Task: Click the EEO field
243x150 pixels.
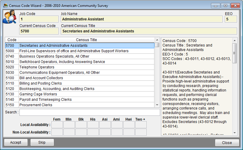Action: point(231,19)
